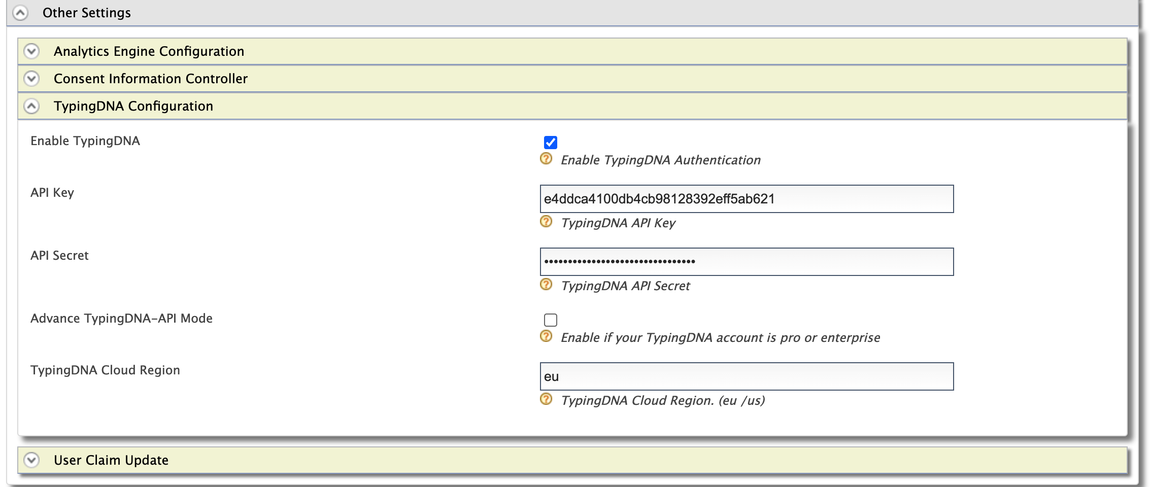This screenshot has height=487, width=1150.
Task: Click the TypingDNA Cloud Region field
Action: click(x=747, y=376)
